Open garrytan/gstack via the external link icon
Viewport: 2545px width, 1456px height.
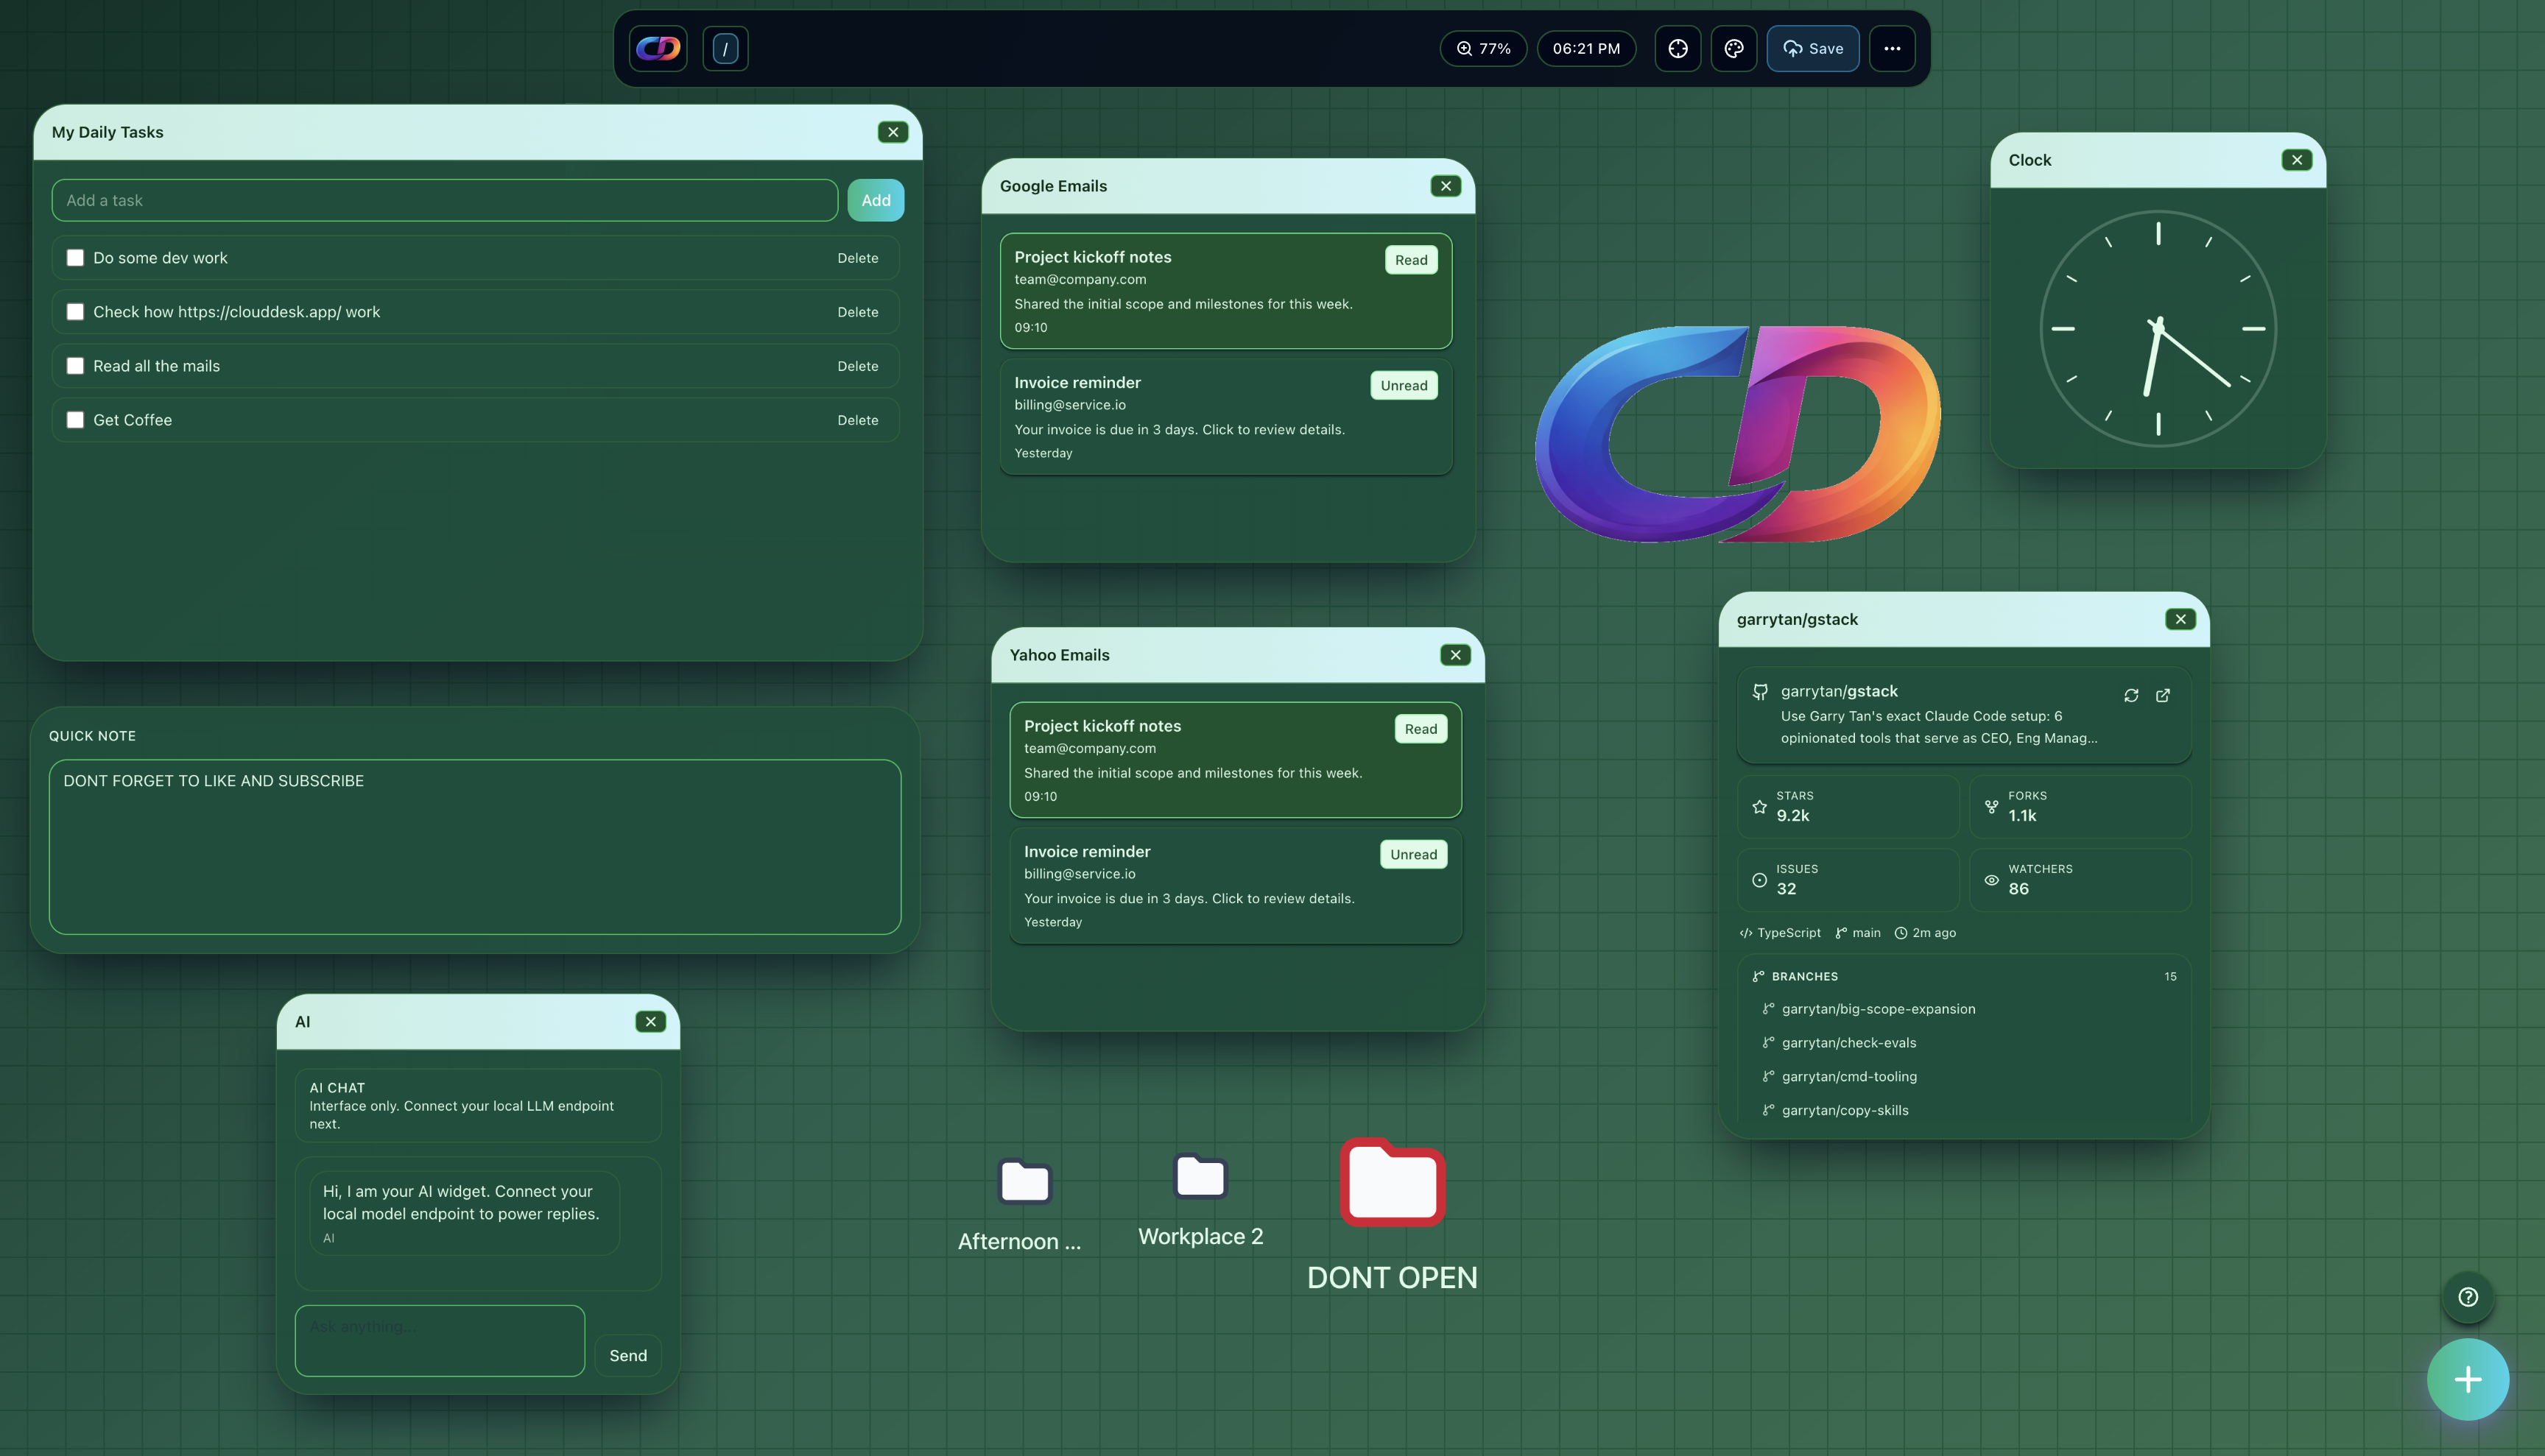2163,695
